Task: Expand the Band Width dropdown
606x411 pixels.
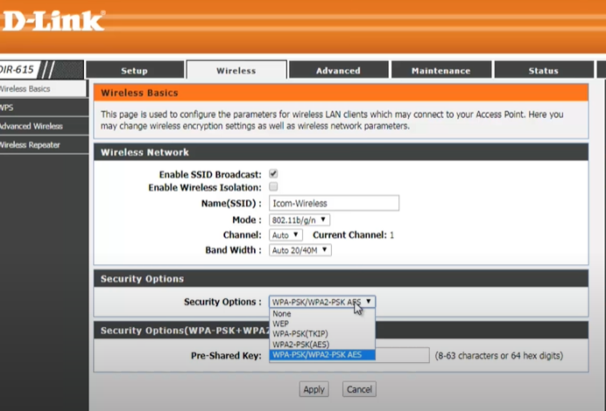Action: [x=299, y=250]
